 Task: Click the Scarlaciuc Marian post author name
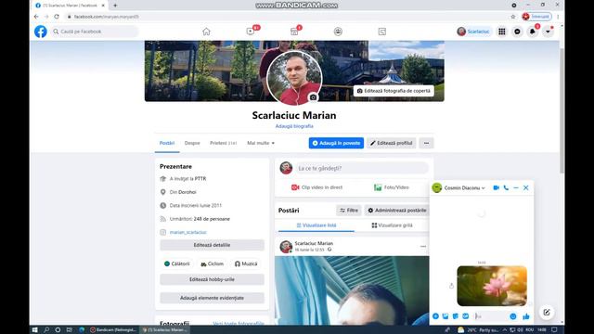coord(314,243)
